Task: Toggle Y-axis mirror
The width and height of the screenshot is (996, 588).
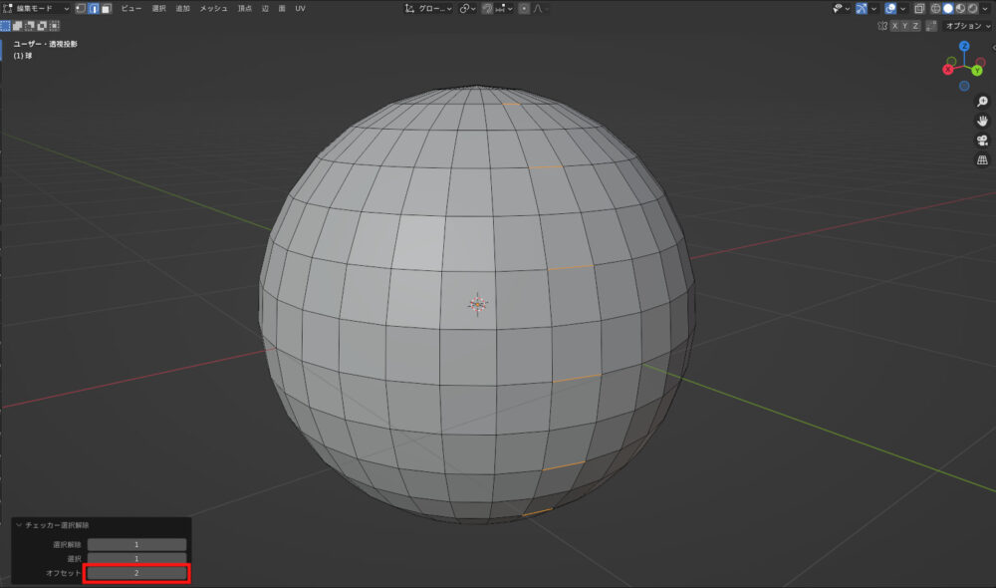Action: point(904,26)
